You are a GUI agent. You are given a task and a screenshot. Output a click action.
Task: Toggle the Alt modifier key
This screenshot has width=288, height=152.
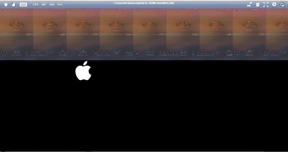click(43, 4)
